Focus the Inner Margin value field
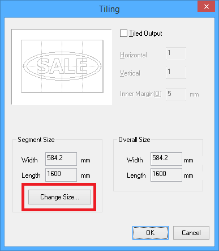Viewport: 219px width, 251px height. point(176,94)
